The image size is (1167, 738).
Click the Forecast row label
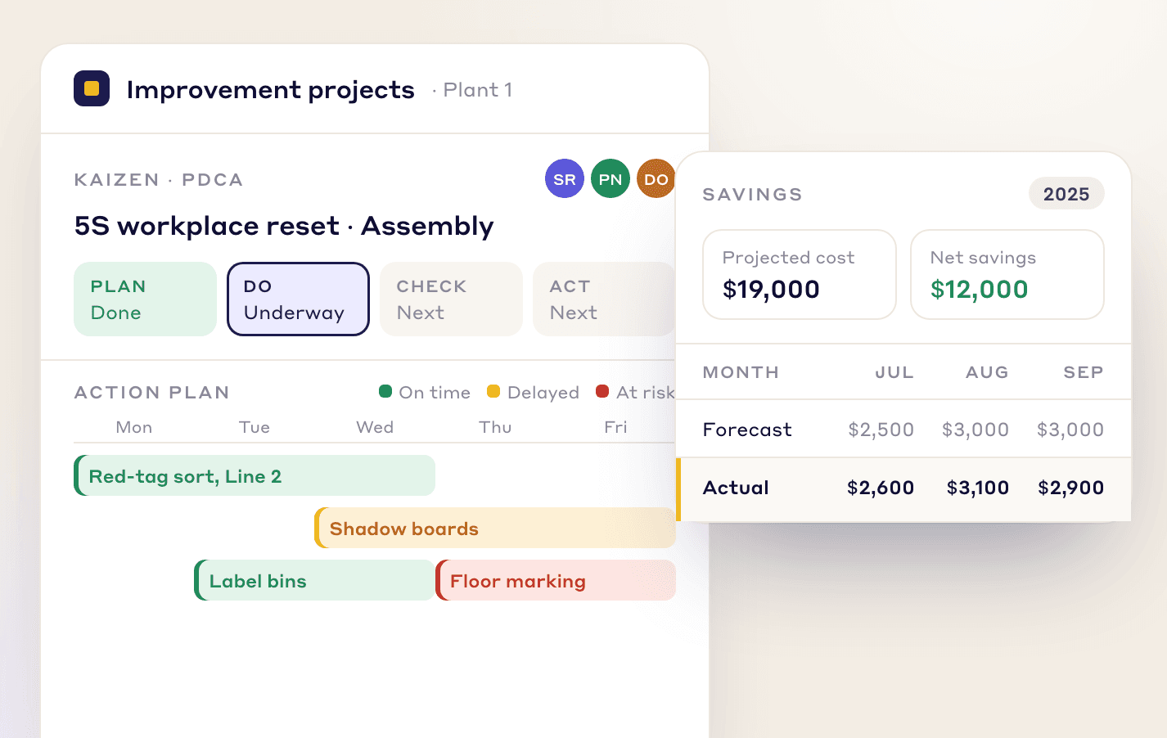point(747,430)
